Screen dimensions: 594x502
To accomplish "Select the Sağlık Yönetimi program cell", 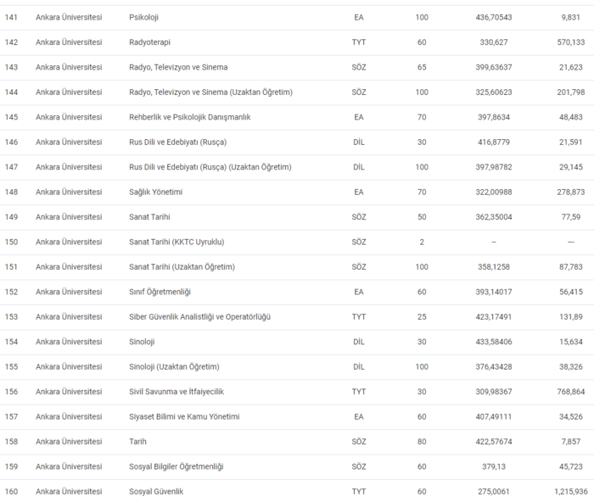I will pos(155,192).
